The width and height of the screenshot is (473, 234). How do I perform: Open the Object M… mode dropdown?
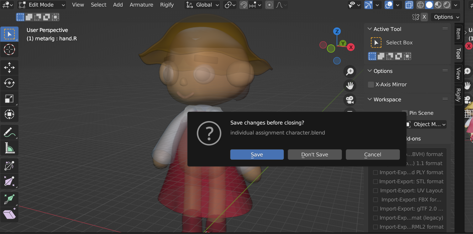tap(426, 124)
